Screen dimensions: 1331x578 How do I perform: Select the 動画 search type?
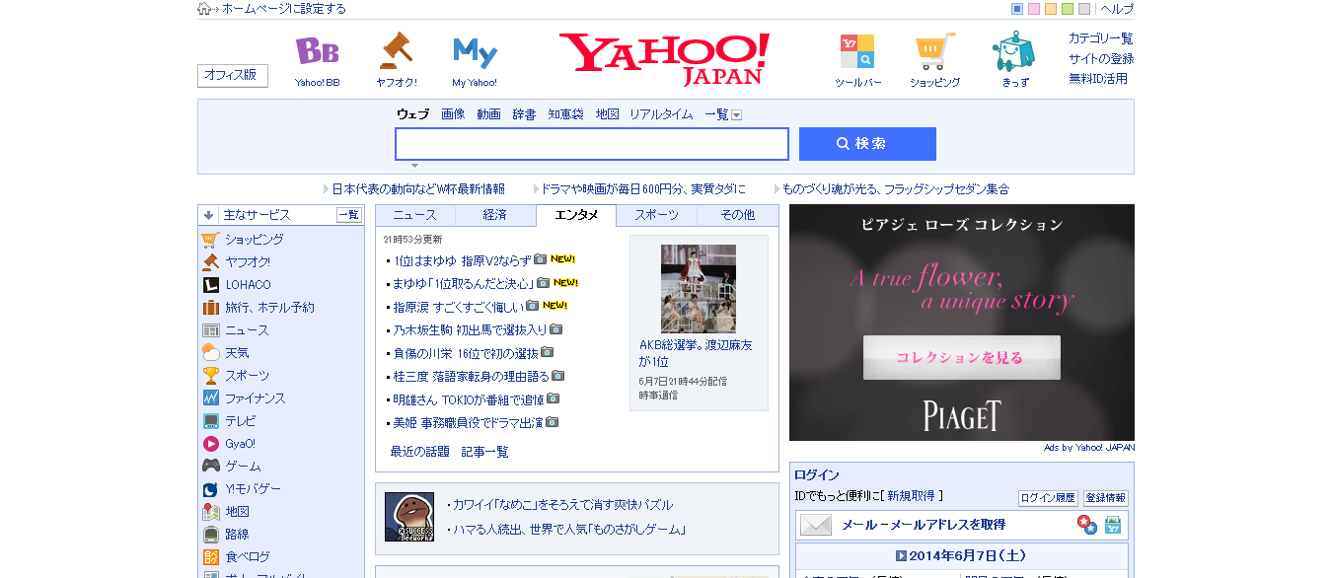point(488,114)
